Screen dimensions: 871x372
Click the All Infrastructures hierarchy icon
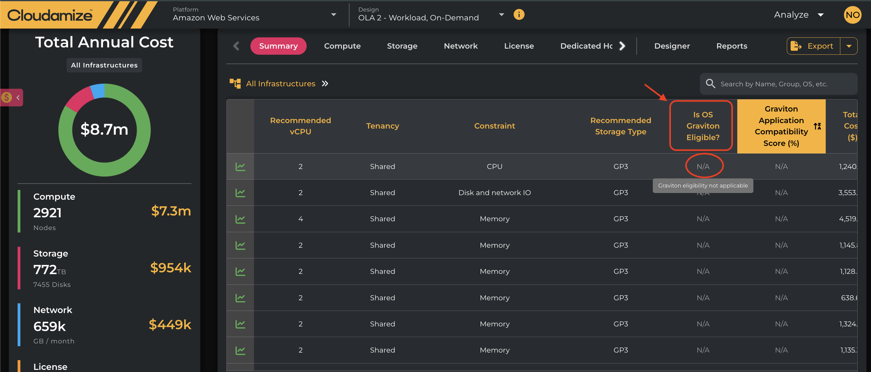[235, 84]
